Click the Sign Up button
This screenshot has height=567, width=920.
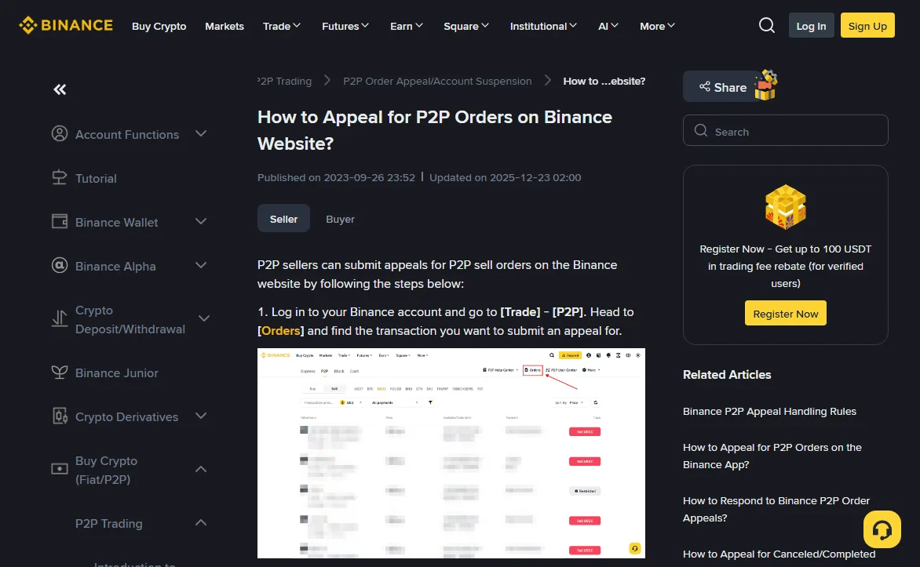867,25
